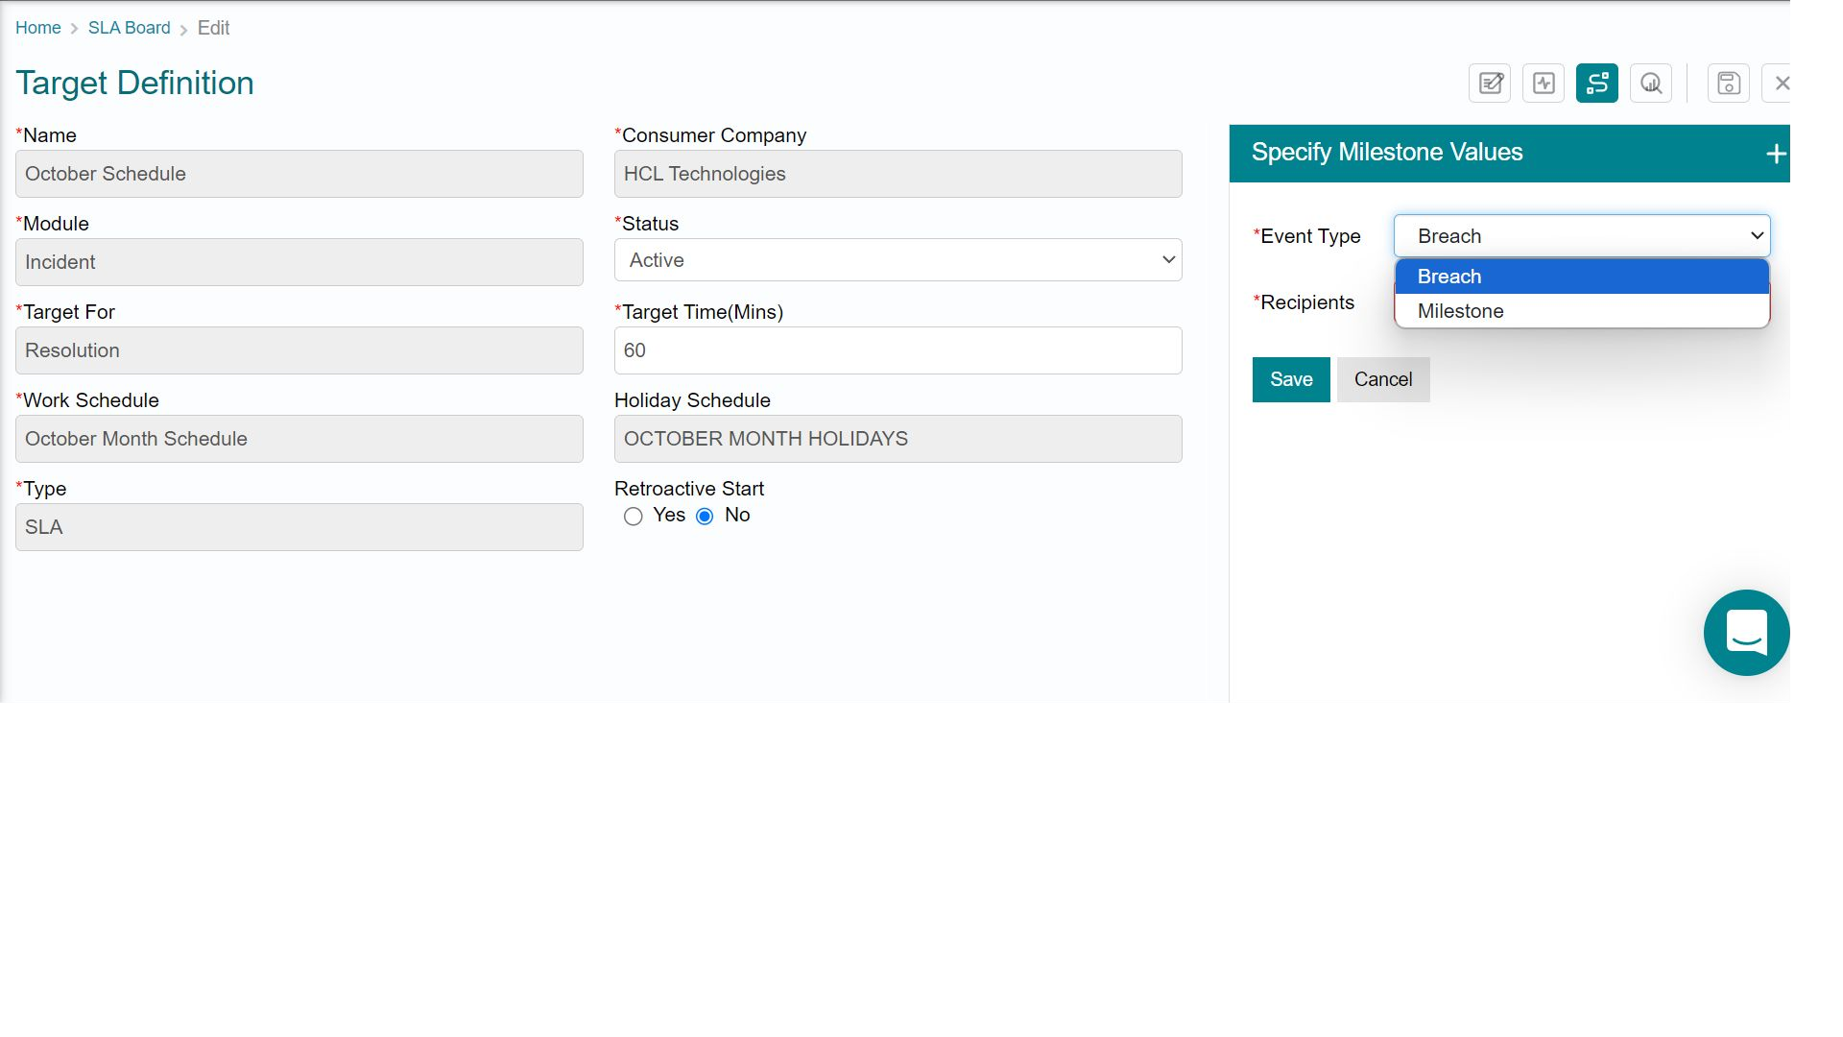Choose Breach from Event Type list
This screenshot has height=1037, width=1843.
[1582, 277]
